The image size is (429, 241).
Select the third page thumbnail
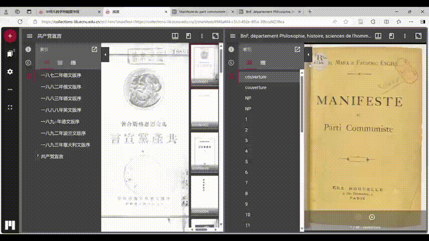(204, 152)
